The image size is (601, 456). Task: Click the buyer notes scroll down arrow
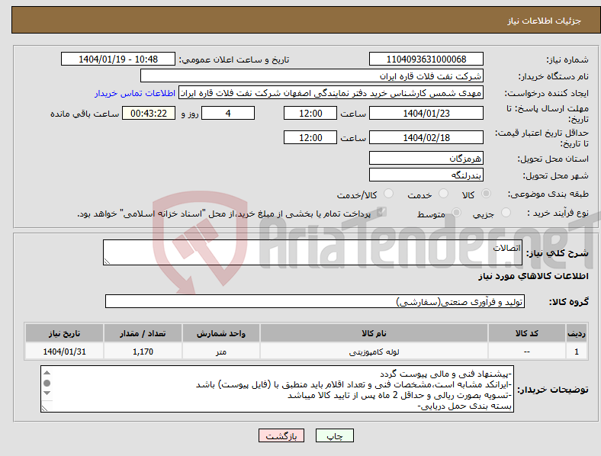pyautogui.click(x=47, y=393)
